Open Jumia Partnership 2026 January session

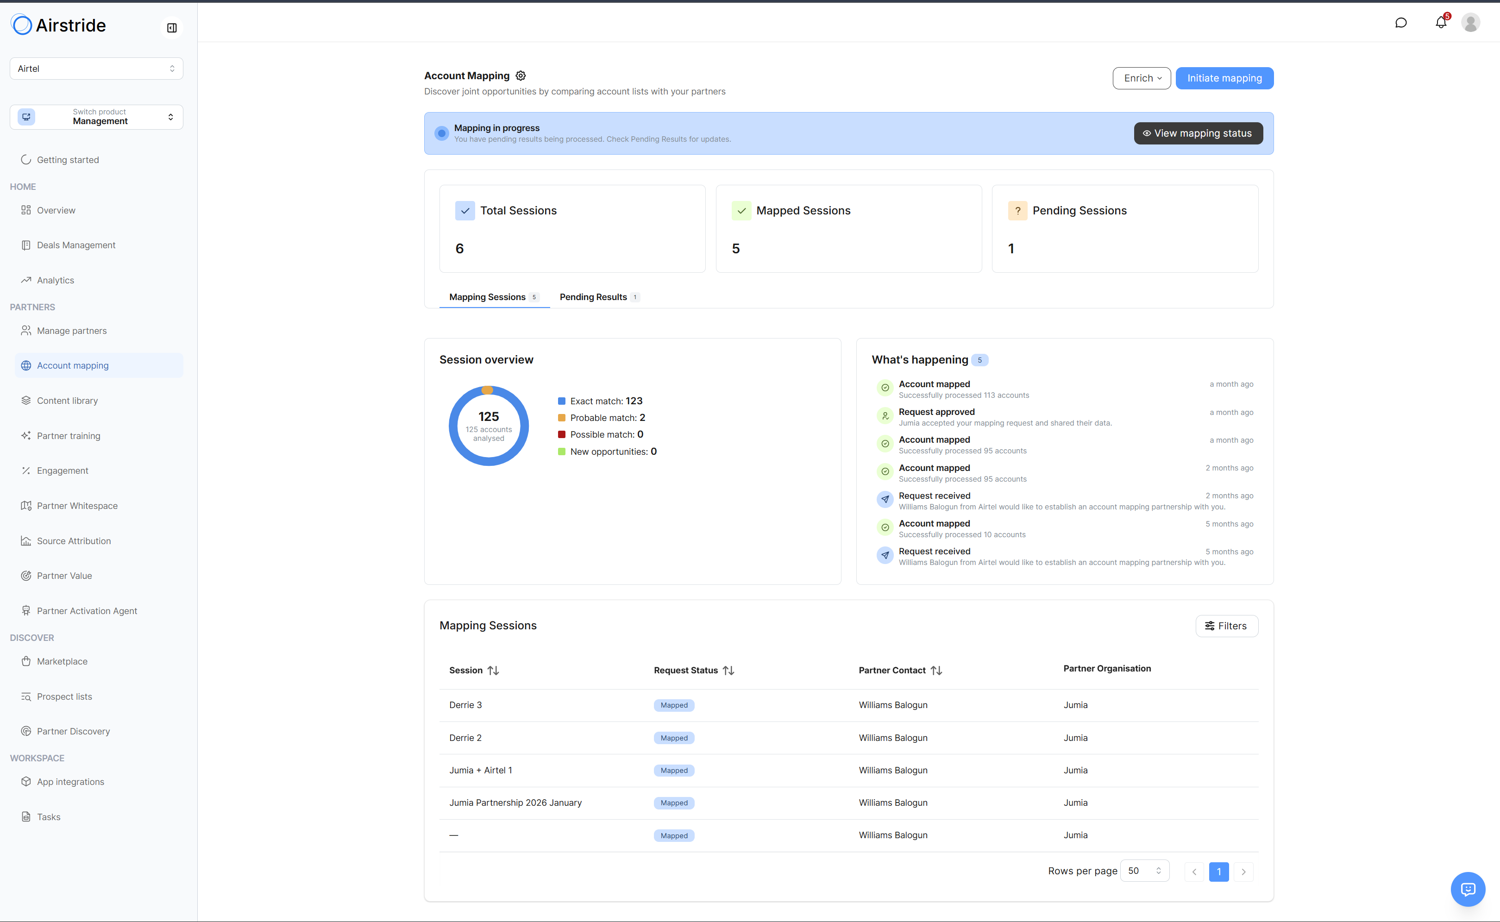[x=848, y=803]
